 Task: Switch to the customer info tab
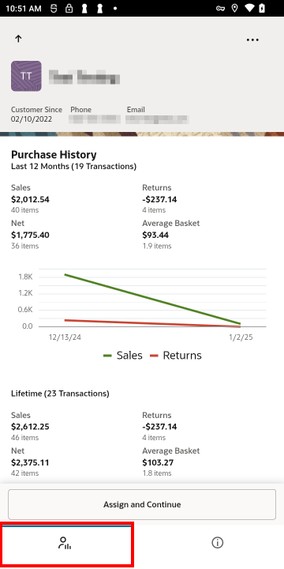tap(217, 543)
